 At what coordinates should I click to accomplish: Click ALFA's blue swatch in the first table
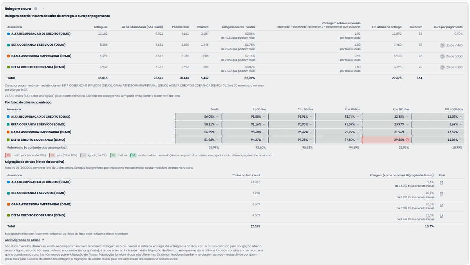pyautogui.click(x=8, y=34)
